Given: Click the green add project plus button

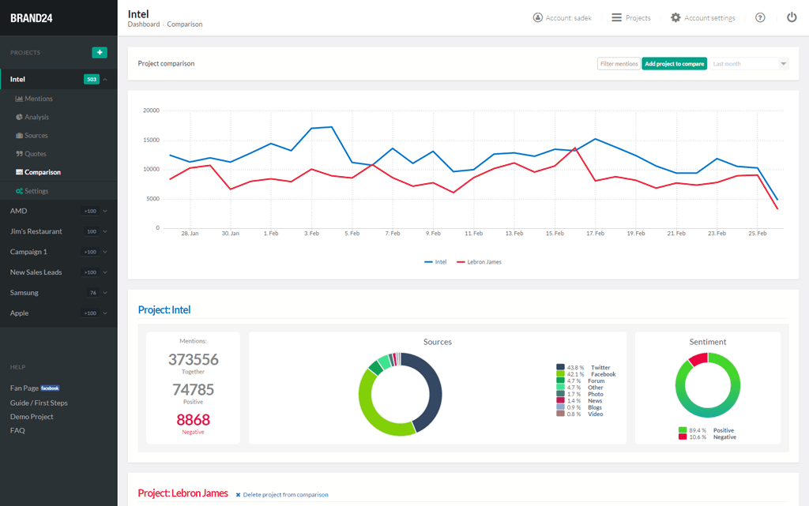Looking at the screenshot, I should pos(99,53).
